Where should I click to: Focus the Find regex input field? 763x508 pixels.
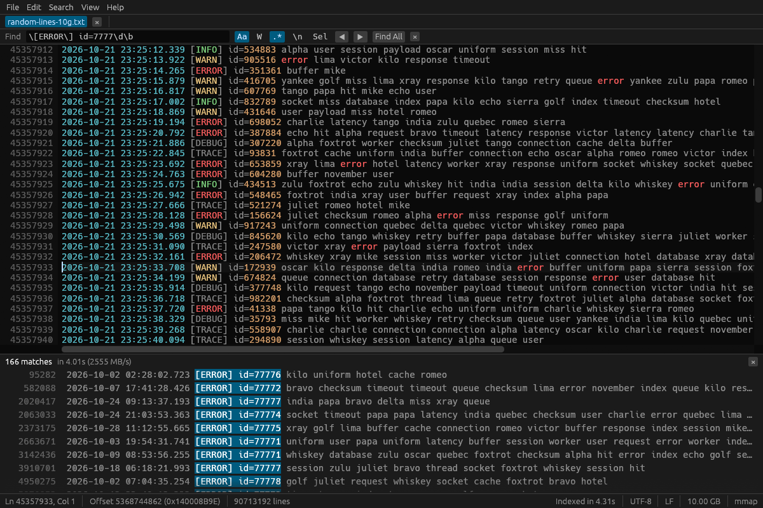[x=127, y=37]
